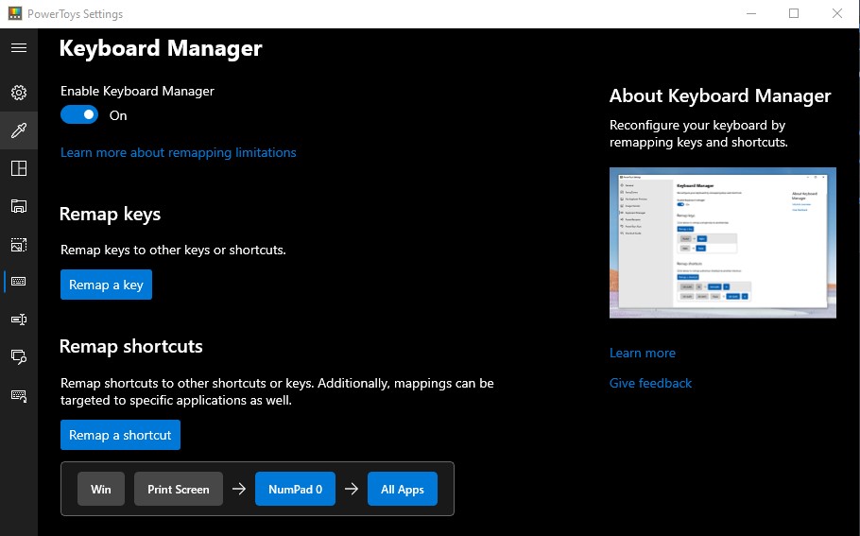The height and width of the screenshot is (536, 860).
Task: Turn off Enable Keyboard Manager toggle
Action: click(x=79, y=114)
